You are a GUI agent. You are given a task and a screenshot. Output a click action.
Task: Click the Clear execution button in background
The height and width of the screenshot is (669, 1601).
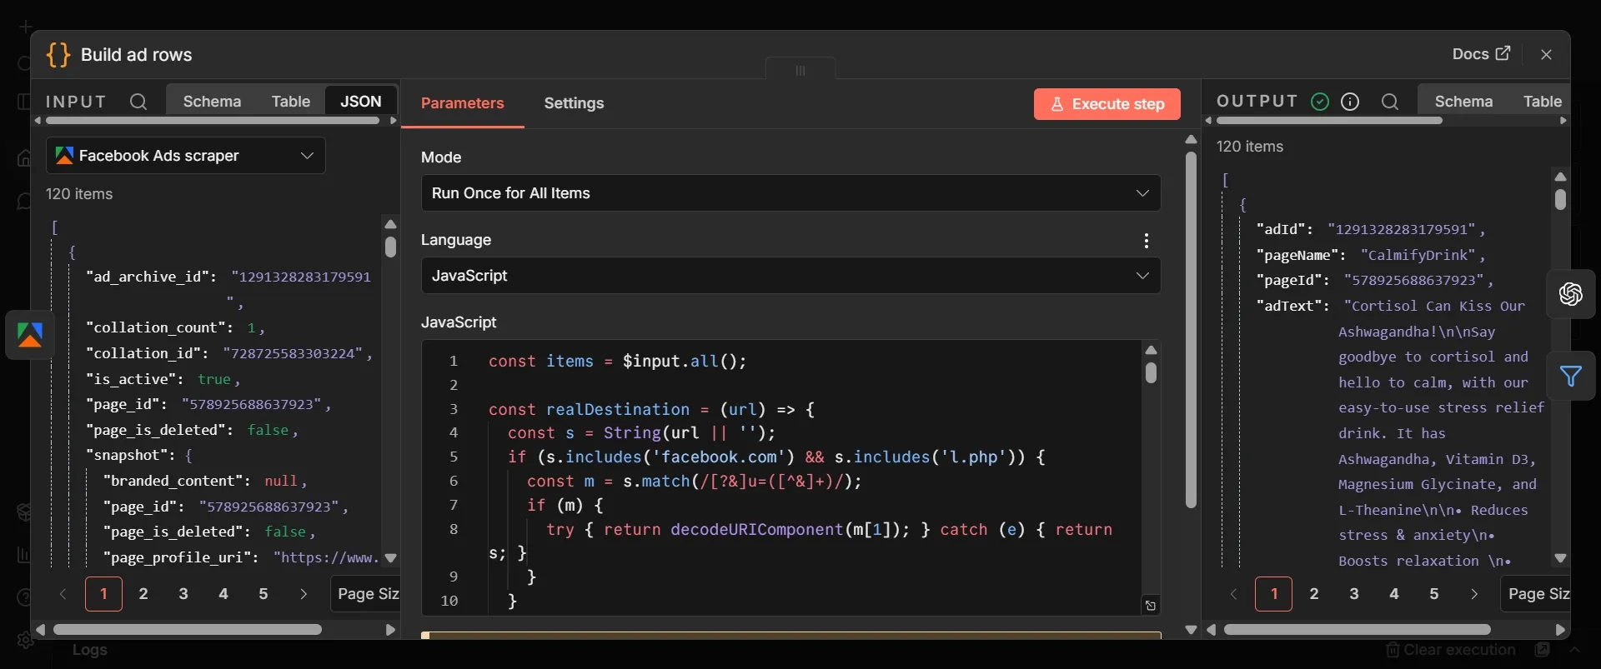click(1451, 650)
